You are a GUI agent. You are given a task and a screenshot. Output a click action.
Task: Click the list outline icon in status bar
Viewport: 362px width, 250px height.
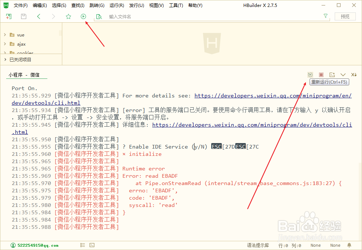(83, 245)
